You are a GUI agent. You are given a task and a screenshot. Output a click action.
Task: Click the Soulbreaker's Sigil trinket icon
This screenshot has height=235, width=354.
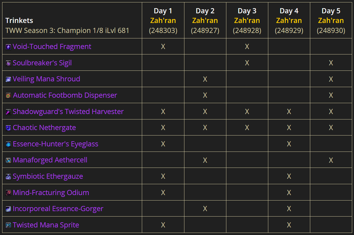click(x=8, y=63)
